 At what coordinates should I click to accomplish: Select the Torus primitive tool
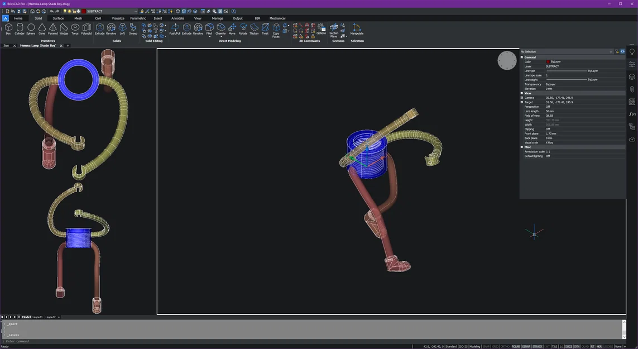click(75, 28)
